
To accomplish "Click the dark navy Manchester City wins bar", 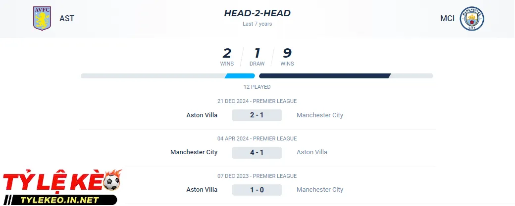I will click(x=324, y=76).
